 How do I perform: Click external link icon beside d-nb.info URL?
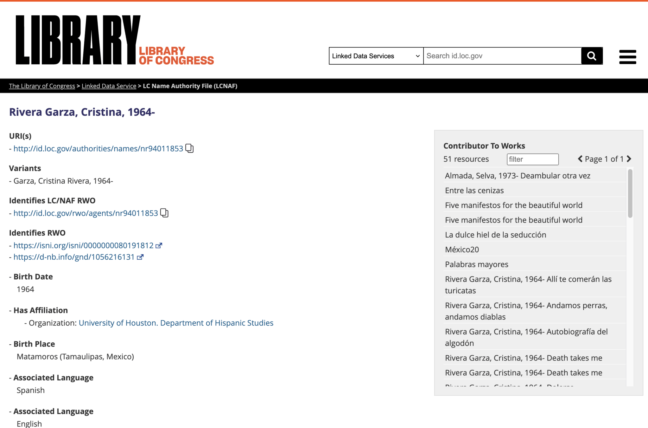(140, 257)
